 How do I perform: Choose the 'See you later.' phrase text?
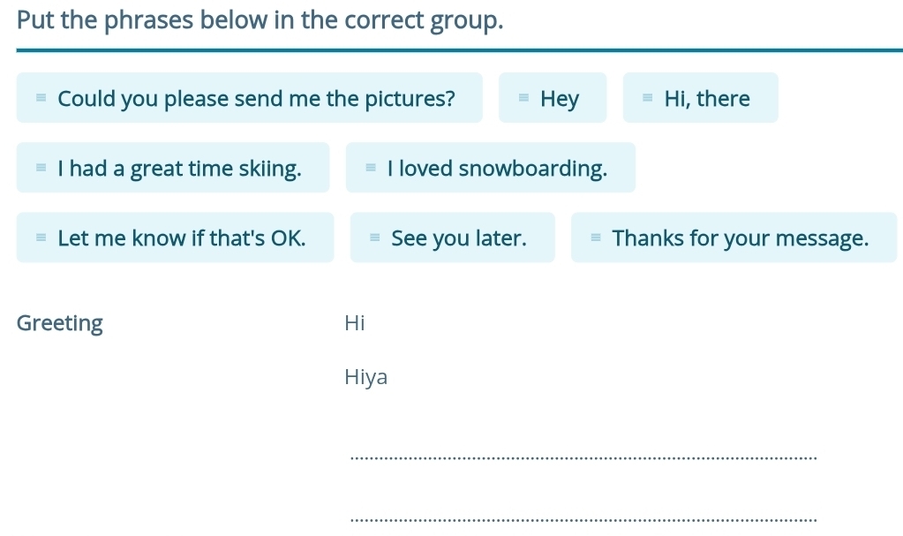point(459,238)
